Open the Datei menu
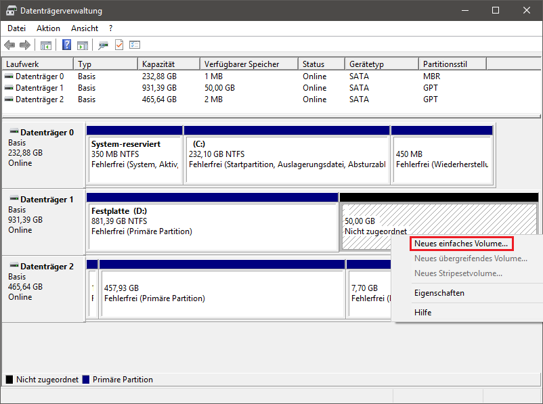 16,28
